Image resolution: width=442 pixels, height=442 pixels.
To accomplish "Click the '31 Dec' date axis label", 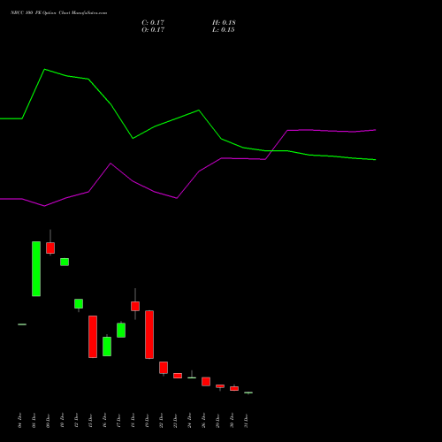I will click(246, 421).
